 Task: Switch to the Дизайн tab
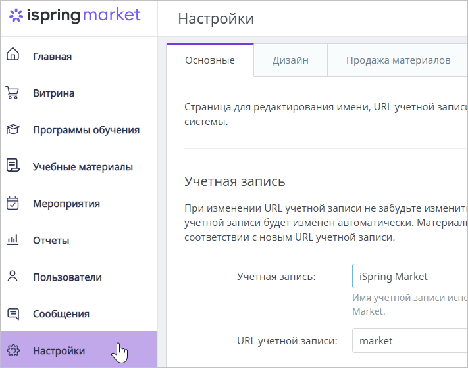coord(290,60)
